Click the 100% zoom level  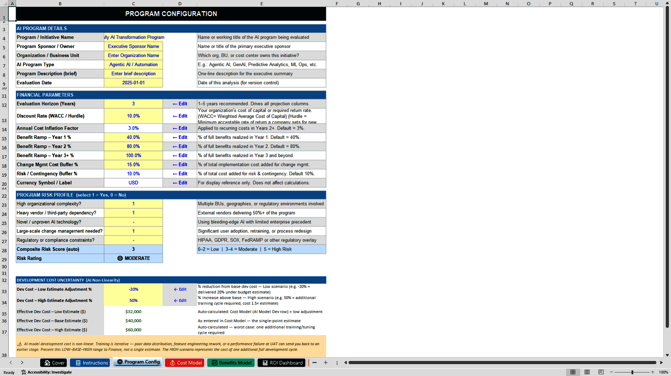pyautogui.click(x=663, y=372)
